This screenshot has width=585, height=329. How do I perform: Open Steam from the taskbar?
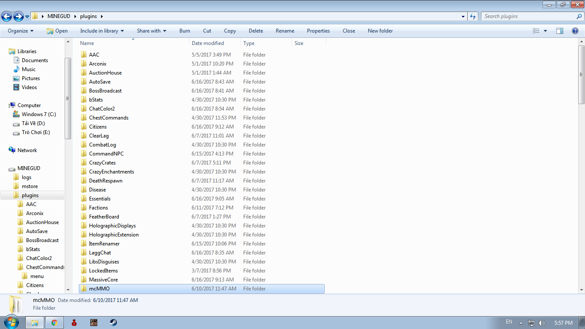[x=113, y=323]
